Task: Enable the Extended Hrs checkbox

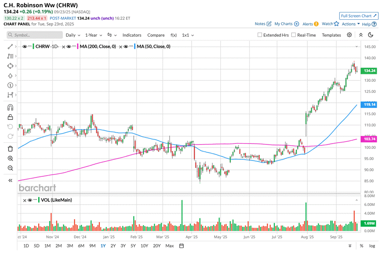Action: pos(260,35)
